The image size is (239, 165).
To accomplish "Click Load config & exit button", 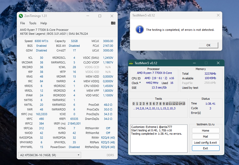I will 206,143.
